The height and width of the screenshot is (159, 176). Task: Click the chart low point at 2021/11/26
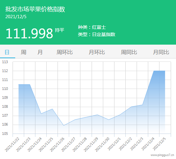tap(64, 125)
